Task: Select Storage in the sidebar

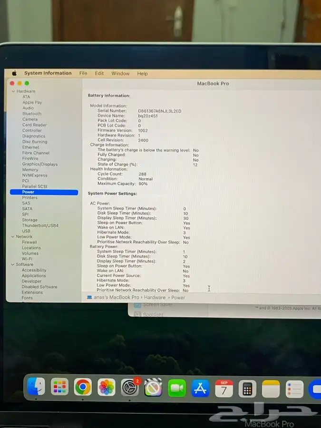Action: point(30,220)
